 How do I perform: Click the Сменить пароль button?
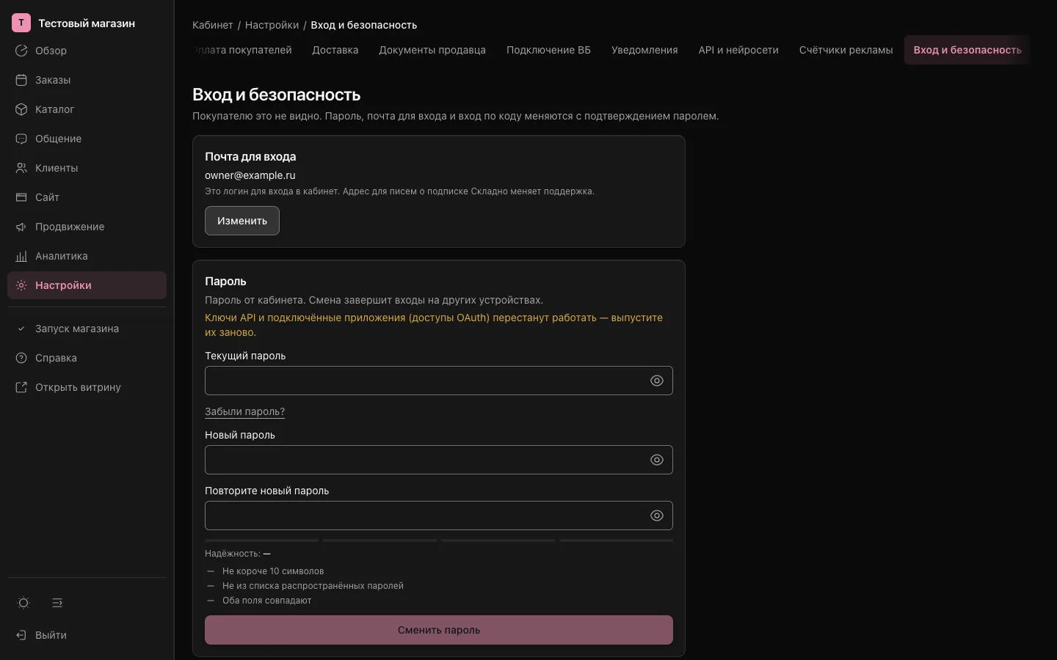click(x=439, y=630)
